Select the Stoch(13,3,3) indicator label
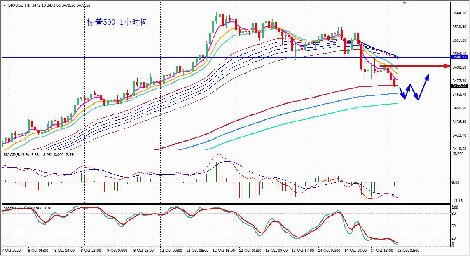Viewport: 470px width, 256px height. (x=15, y=208)
